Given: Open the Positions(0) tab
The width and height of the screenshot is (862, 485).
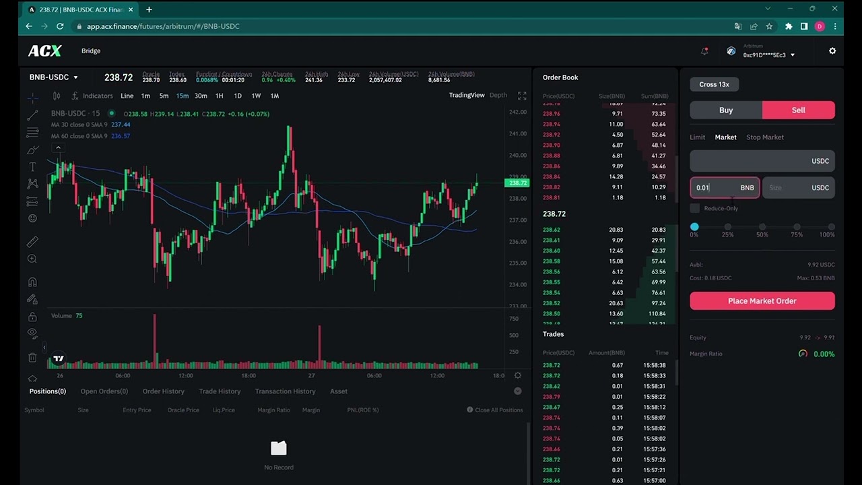Looking at the screenshot, I should pos(47,391).
